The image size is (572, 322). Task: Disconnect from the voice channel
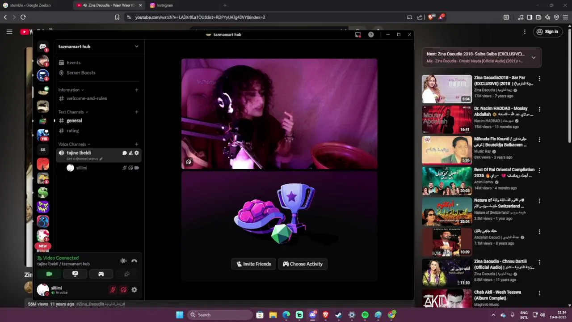point(134,261)
